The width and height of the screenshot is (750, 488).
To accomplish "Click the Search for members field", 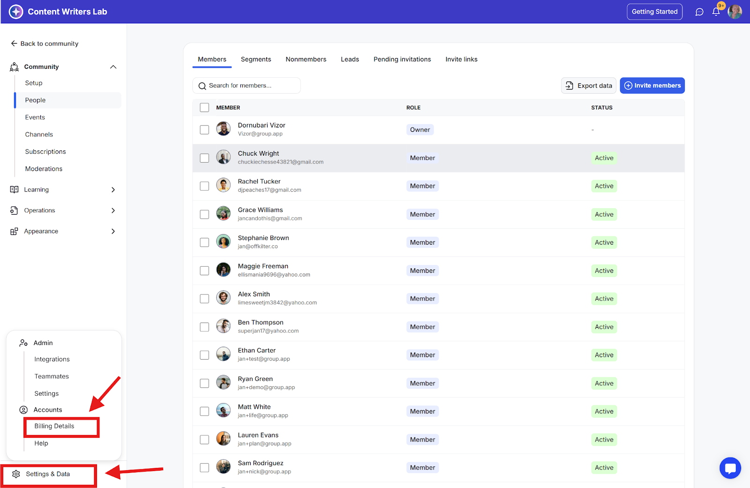I will pos(251,86).
